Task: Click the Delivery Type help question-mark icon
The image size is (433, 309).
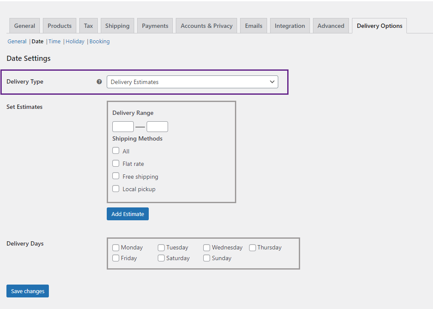Action: coord(99,81)
